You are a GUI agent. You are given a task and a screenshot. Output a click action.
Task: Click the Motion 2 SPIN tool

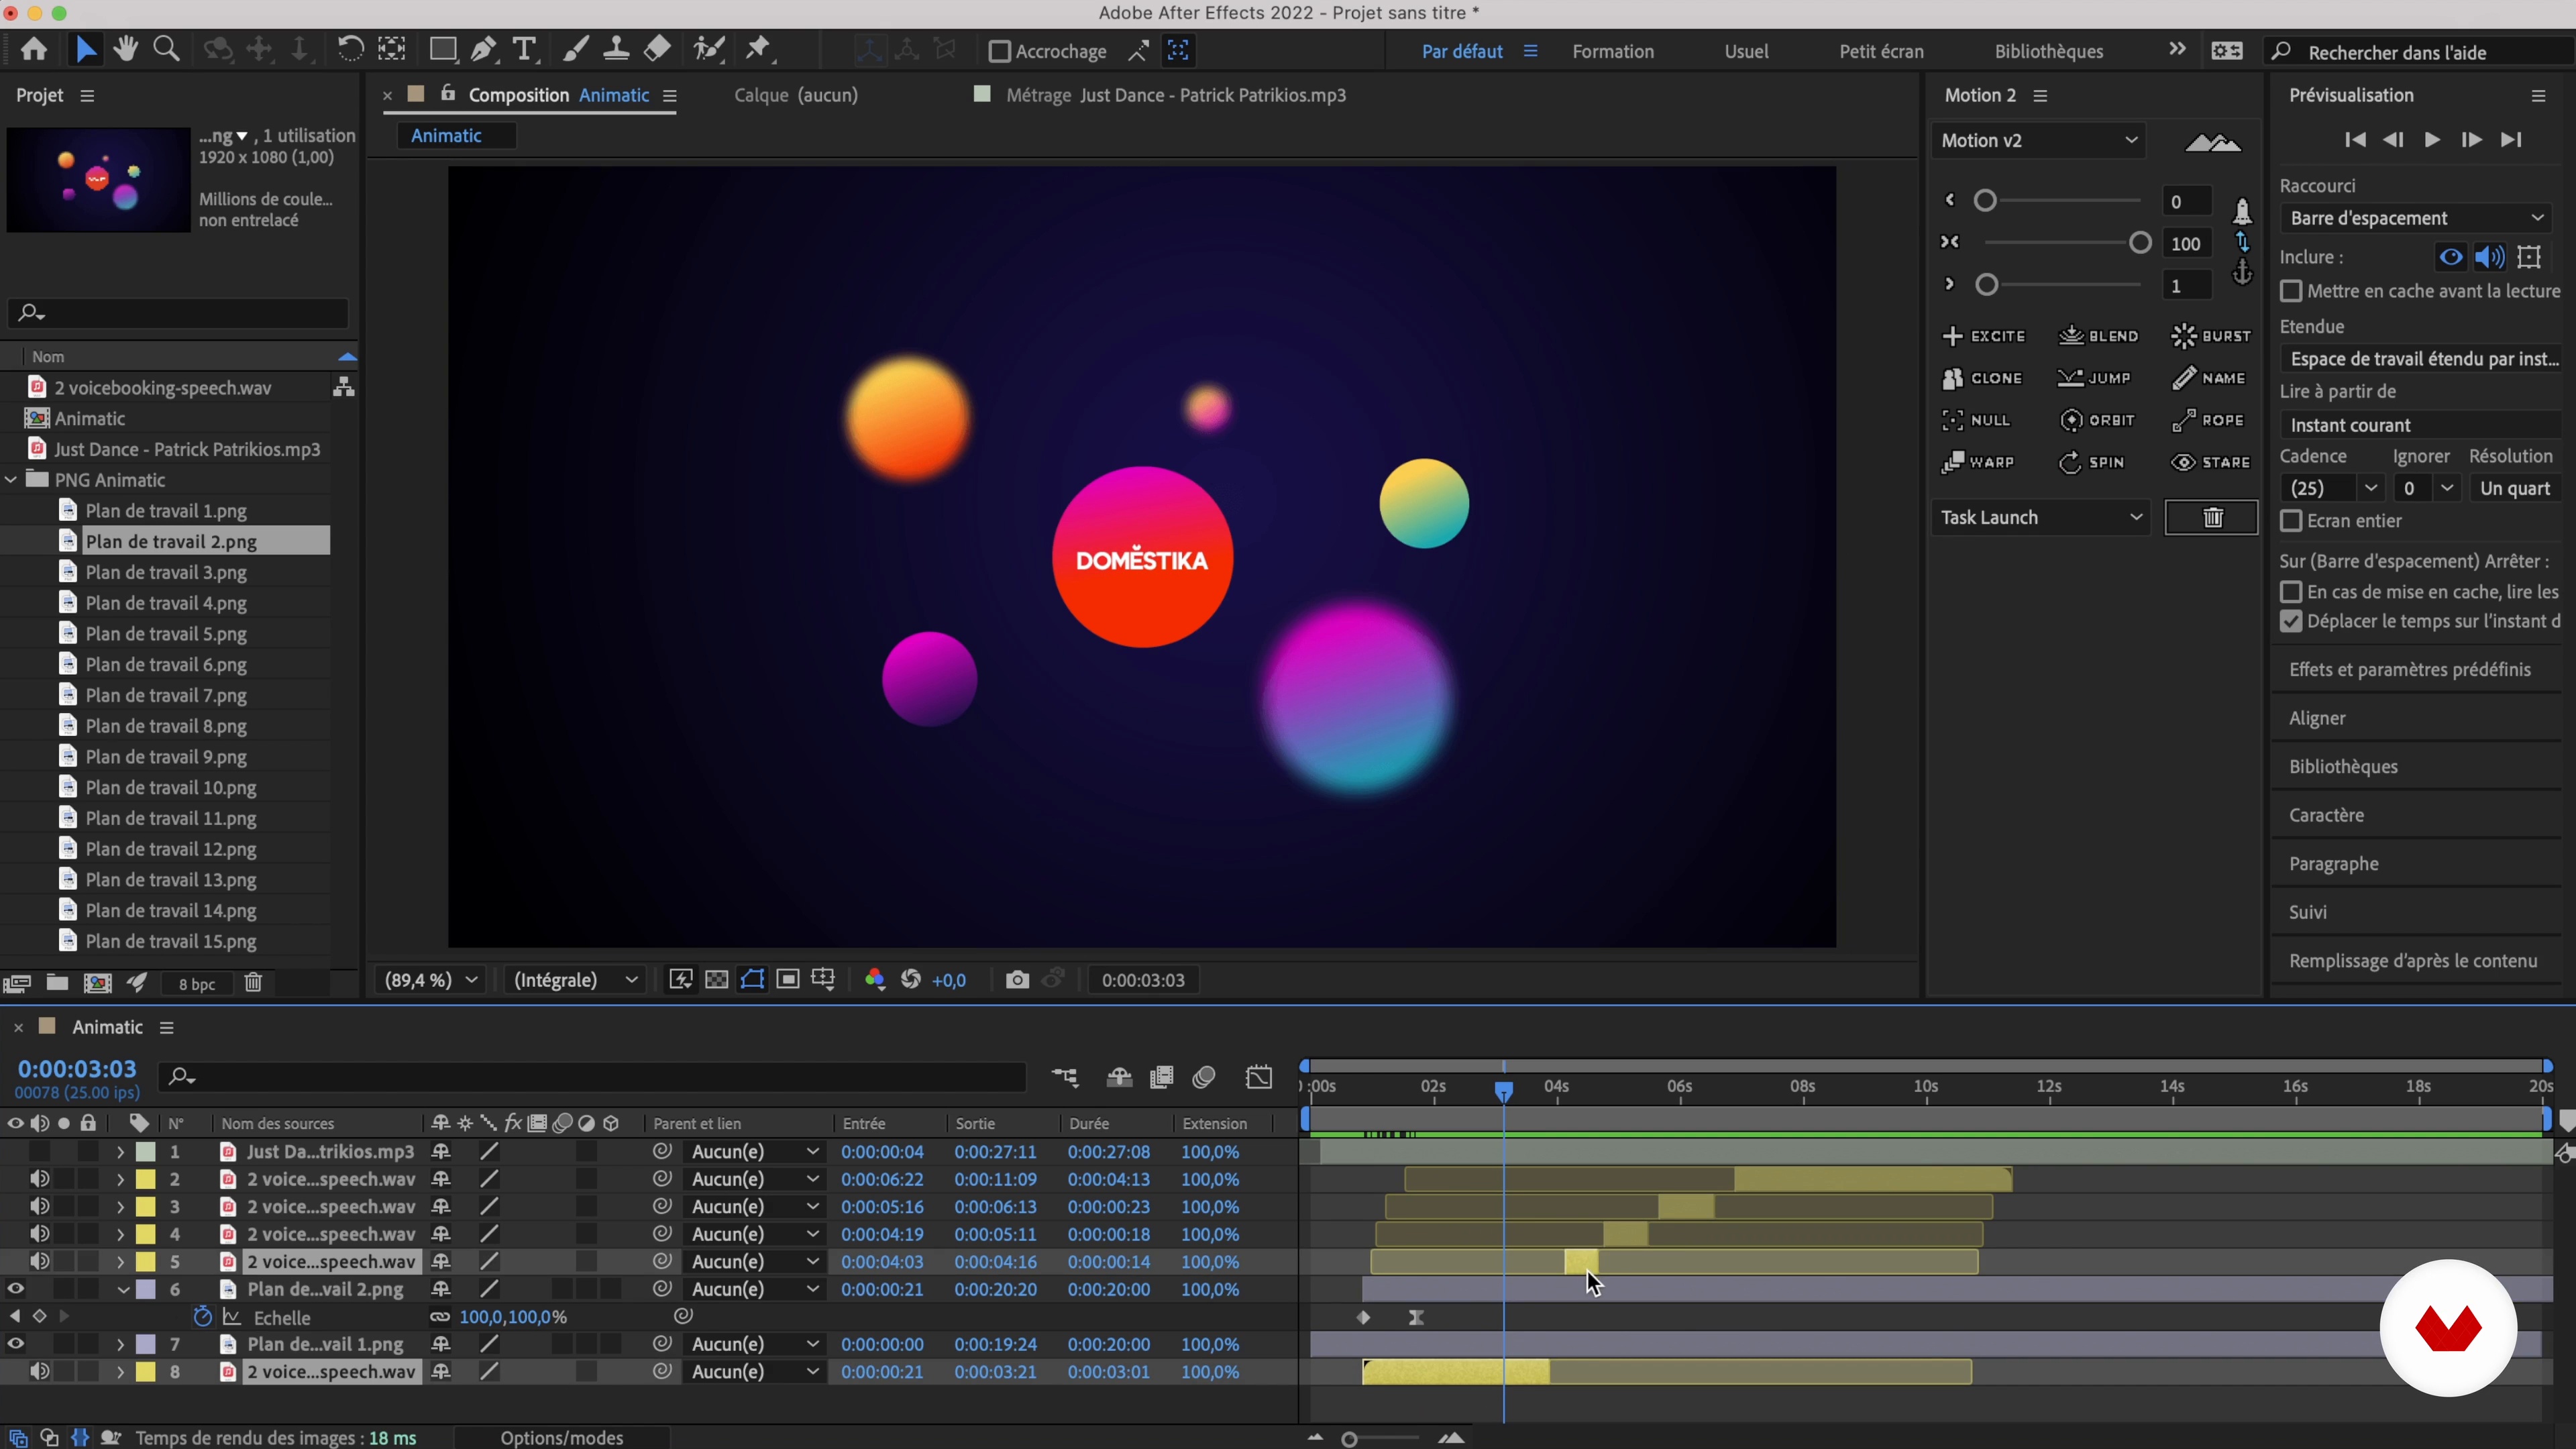[x=2092, y=462]
